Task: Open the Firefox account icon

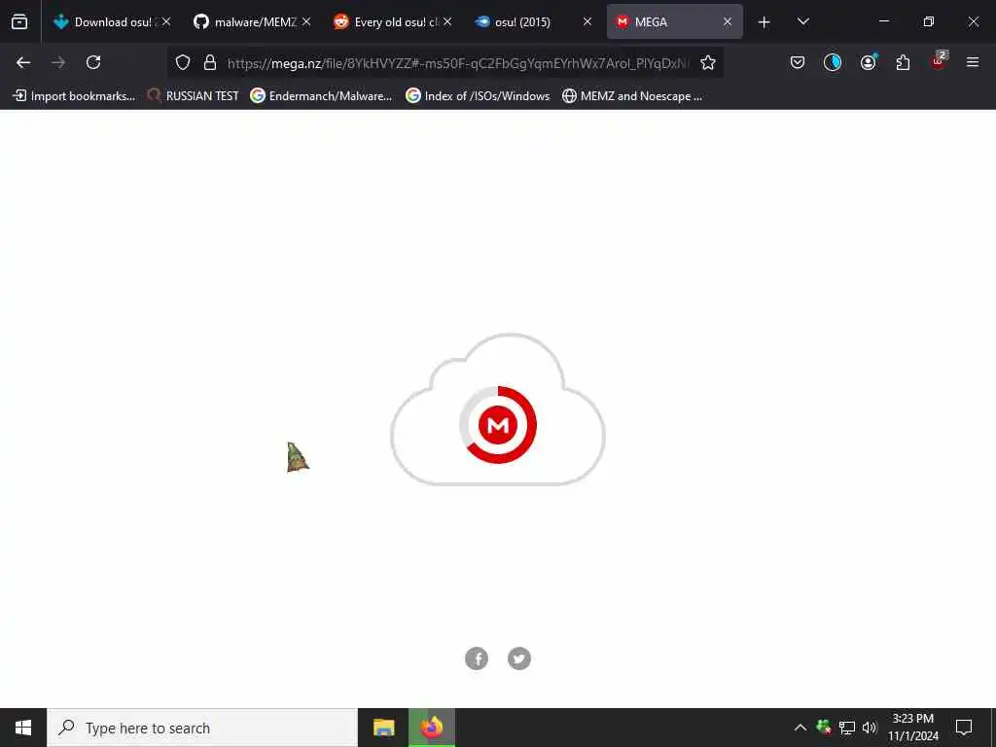Action: [868, 62]
